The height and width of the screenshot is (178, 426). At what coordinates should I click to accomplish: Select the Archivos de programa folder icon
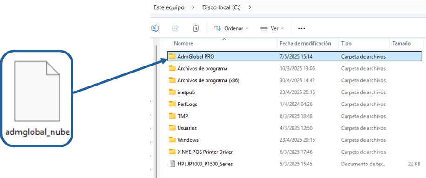tap(172, 68)
